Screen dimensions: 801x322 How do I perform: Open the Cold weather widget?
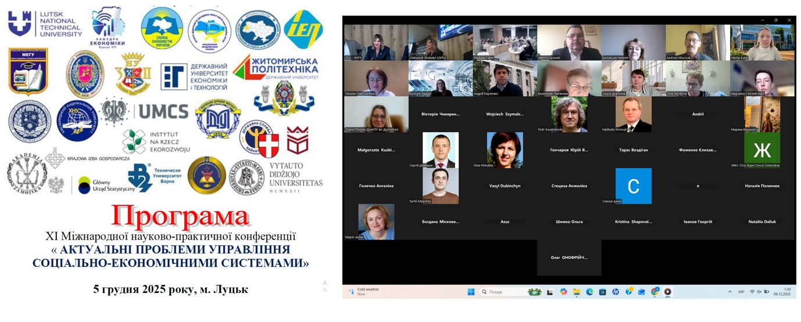(363, 291)
